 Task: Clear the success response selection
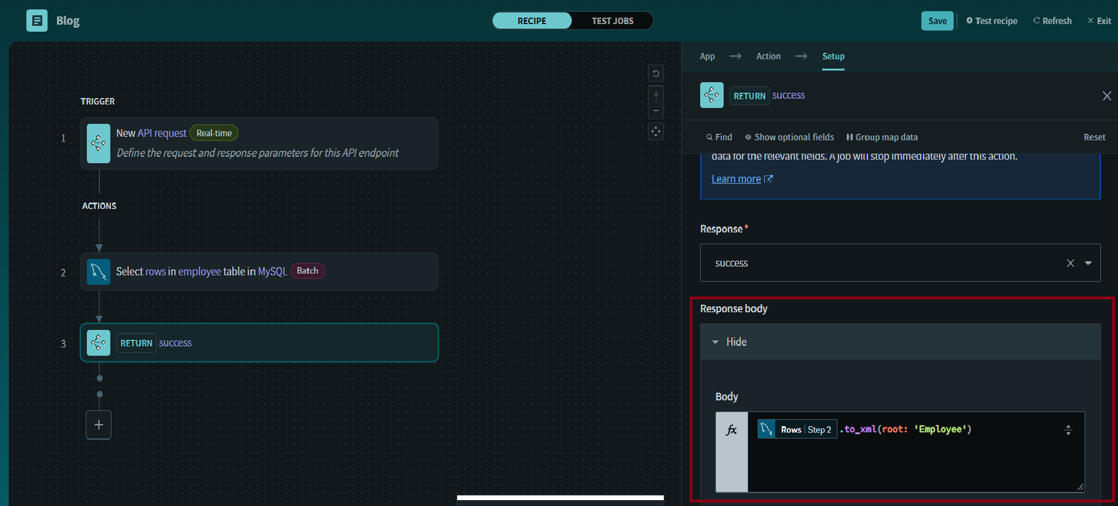click(x=1070, y=263)
